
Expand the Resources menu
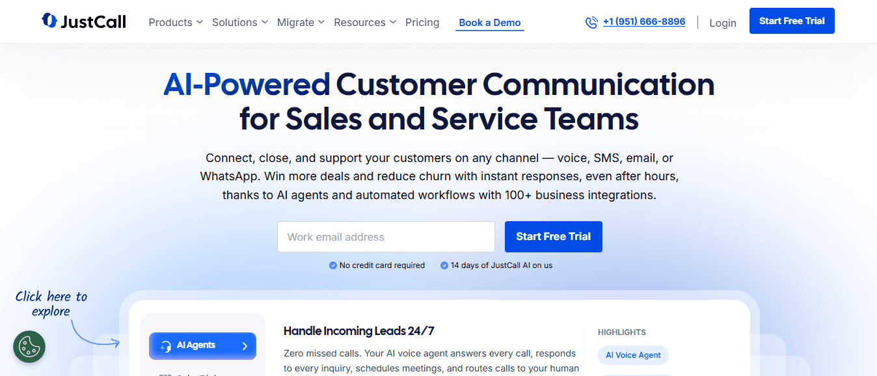click(365, 22)
